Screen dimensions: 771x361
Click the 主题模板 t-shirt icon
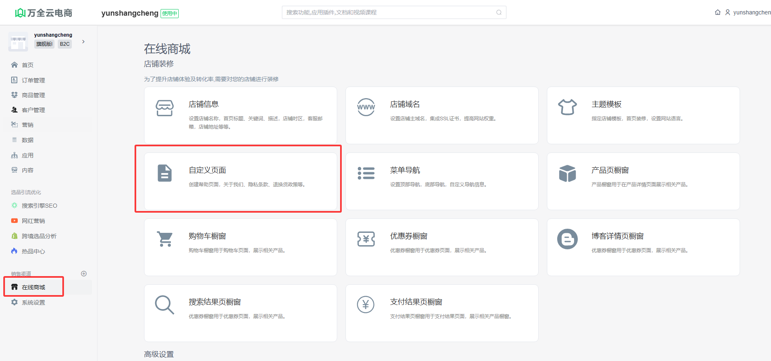coord(568,107)
